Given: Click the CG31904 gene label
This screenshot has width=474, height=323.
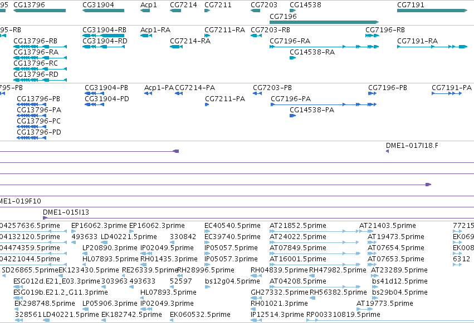Looking at the screenshot, I should tap(98, 5).
